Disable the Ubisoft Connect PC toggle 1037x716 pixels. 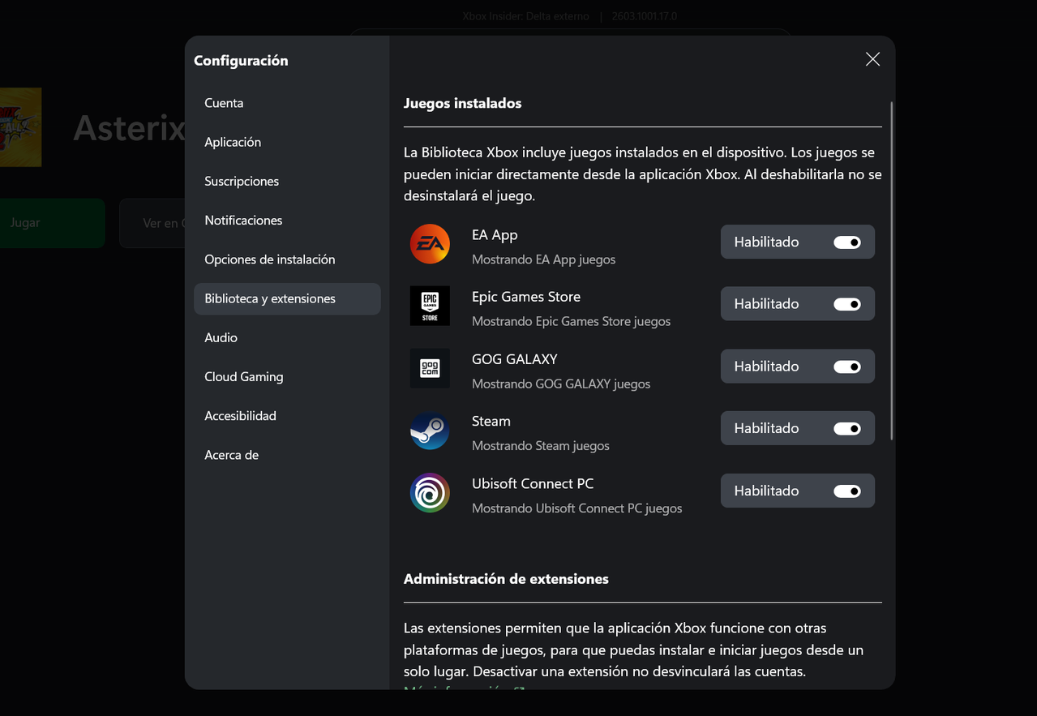pos(847,491)
